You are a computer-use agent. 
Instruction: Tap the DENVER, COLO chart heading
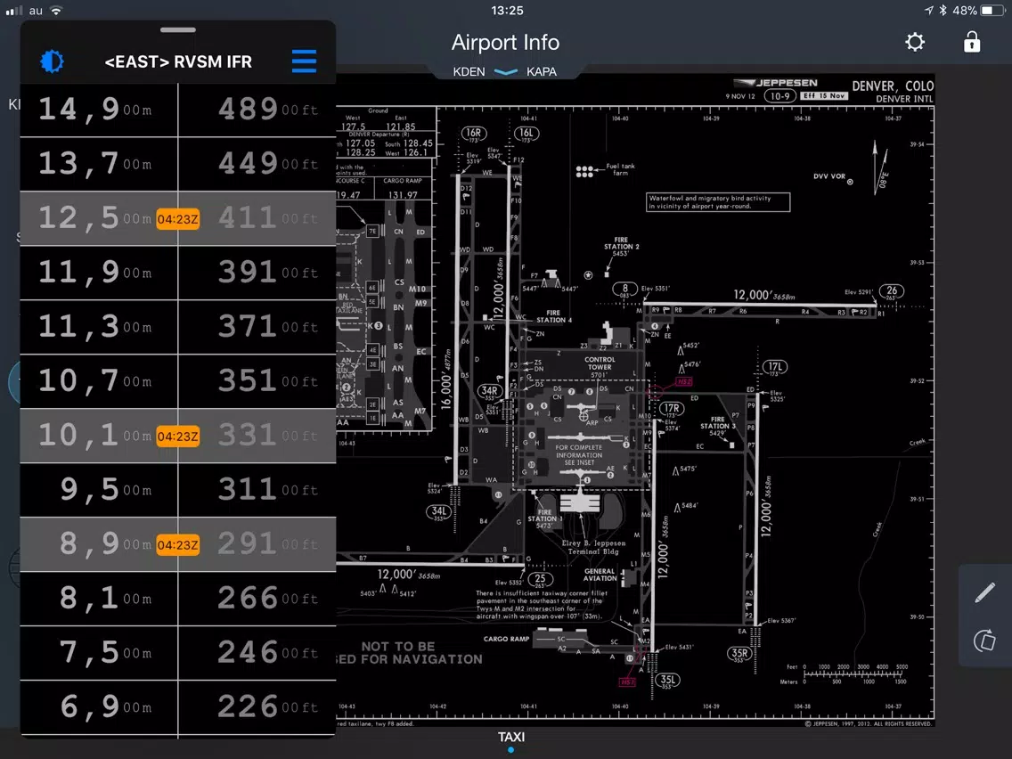(x=893, y=86)
